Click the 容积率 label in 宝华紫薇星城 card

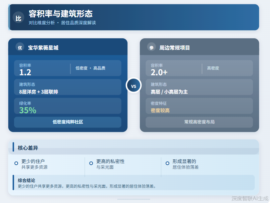(25, 66)
